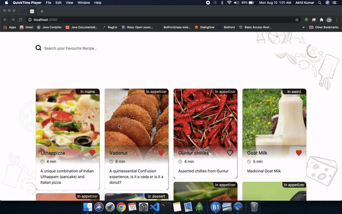The width and height of the screenshot is (342, 214).
Task: Focus the Search your Favourite Recipe field
Action: click(x=71, y=49)
